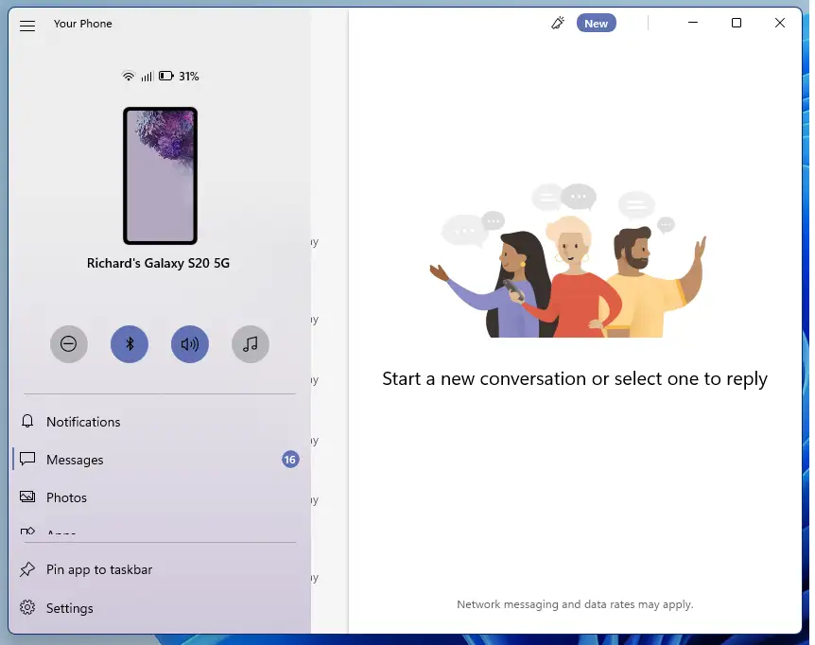The image size is (815, 645).
Task: Toggle the audio player music note button
Action: tap(251, 344)
